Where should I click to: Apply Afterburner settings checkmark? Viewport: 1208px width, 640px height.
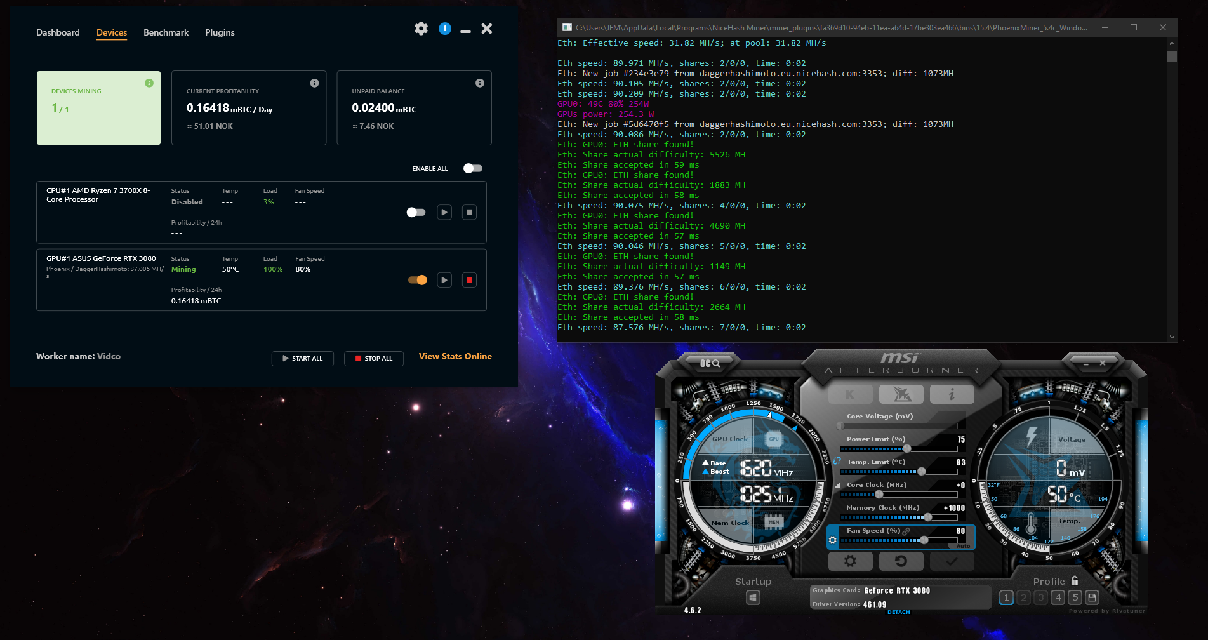[952, 561]
